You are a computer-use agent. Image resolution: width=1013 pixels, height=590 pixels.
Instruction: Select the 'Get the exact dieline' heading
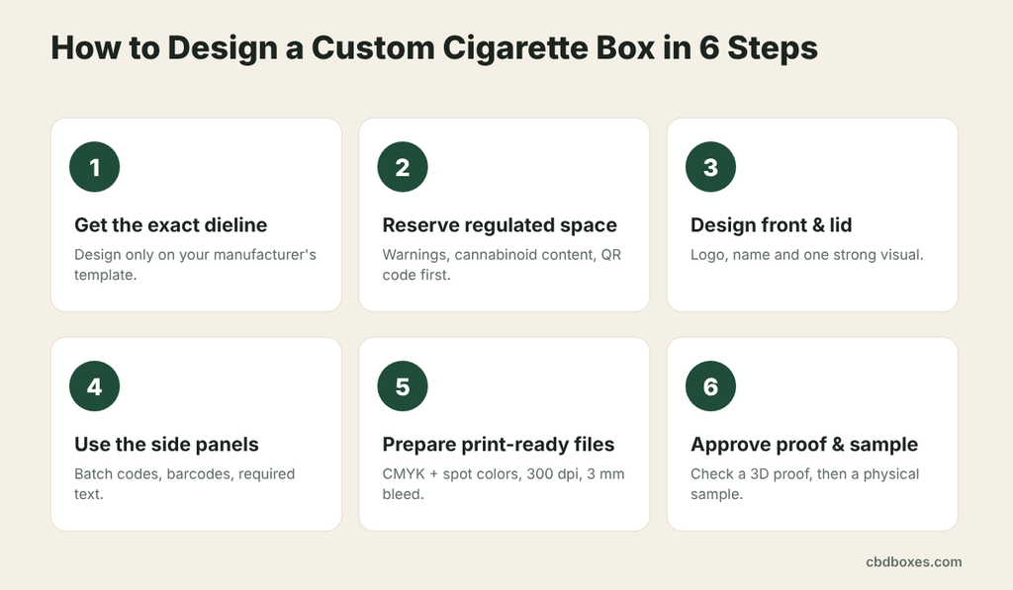(x=170, y=224)
